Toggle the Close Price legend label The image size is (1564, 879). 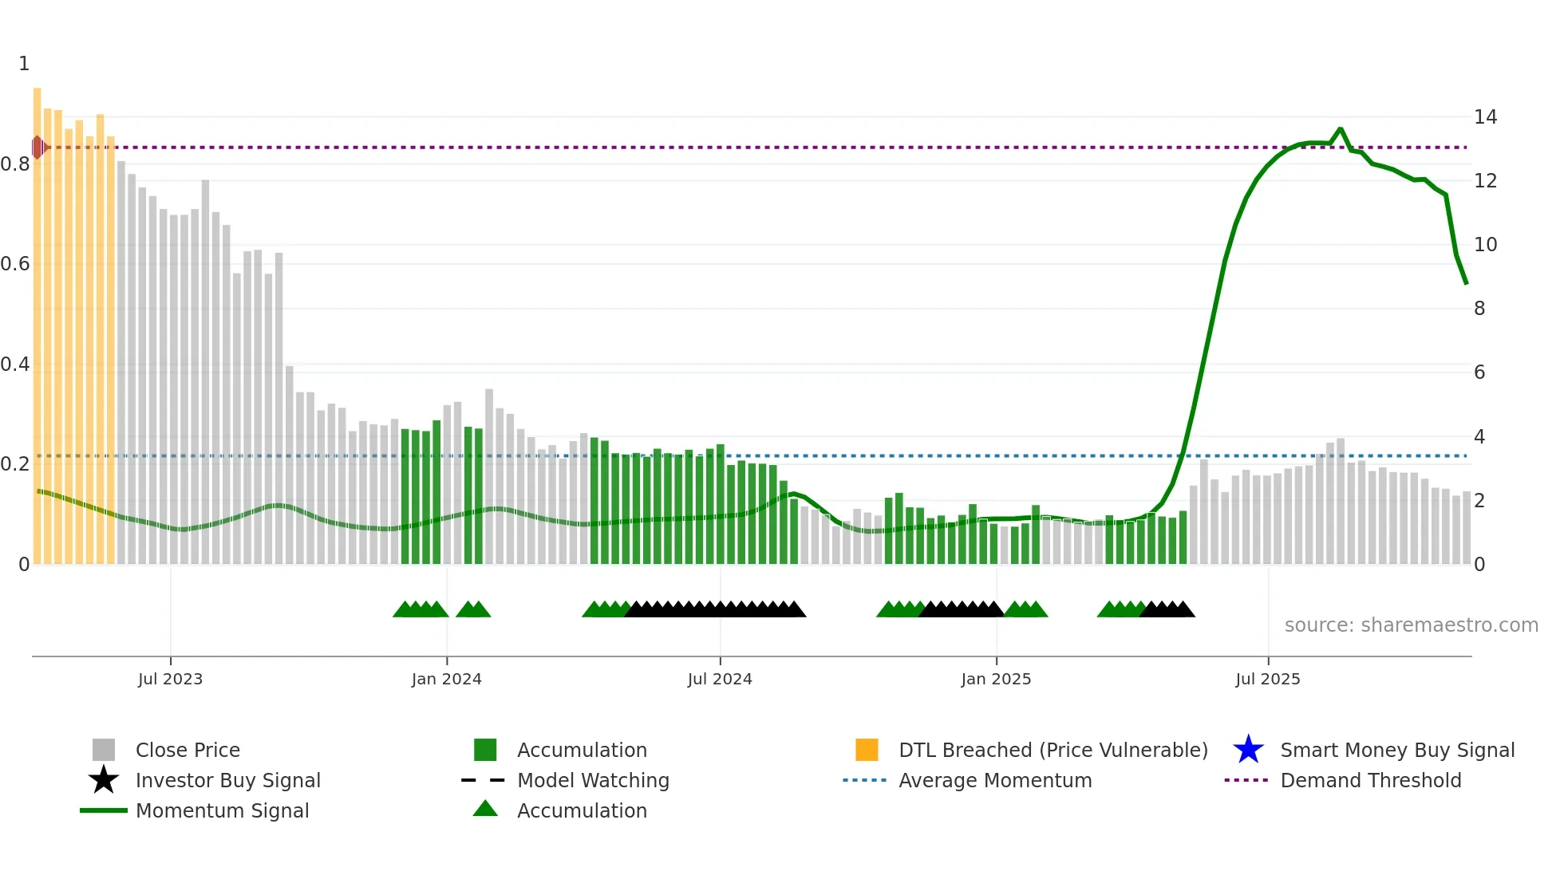coord(188,750)
